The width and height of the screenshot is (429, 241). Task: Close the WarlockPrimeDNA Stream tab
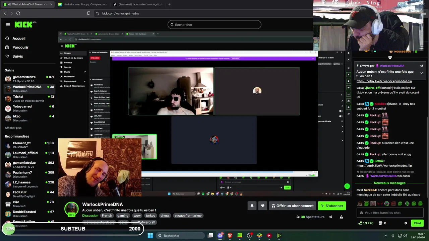(x=51, y=4)
